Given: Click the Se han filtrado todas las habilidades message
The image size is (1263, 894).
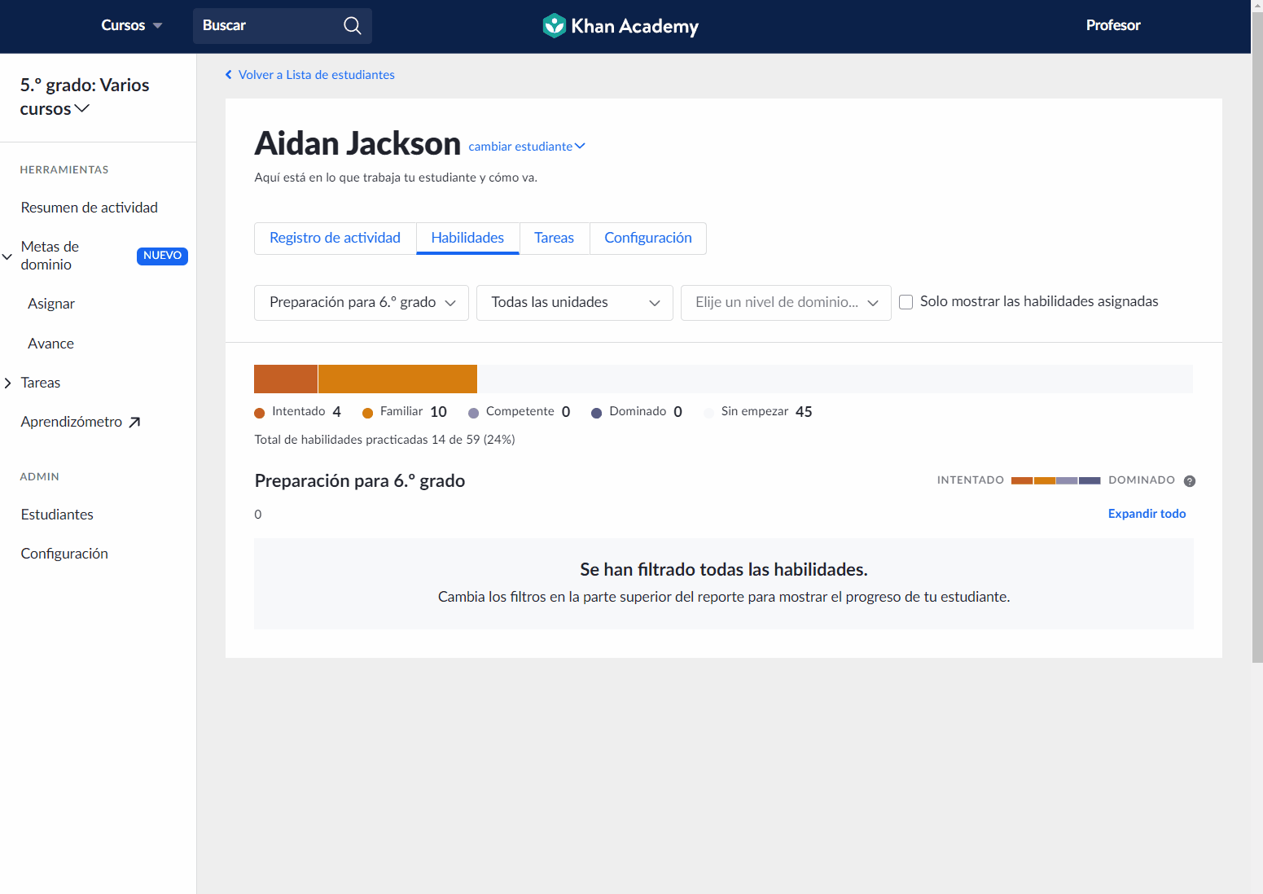Looking at the screenshot, I should 724,570.
